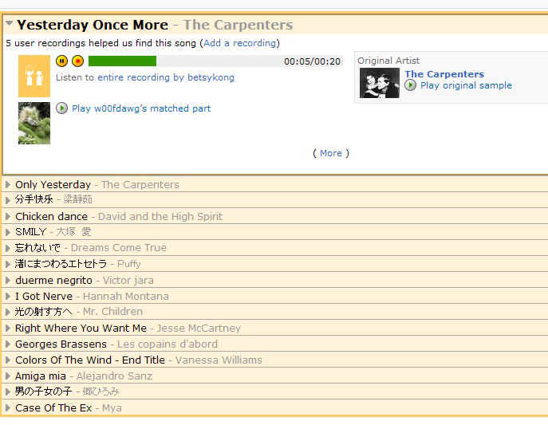Click the red stop button
Screen dimensions: 548x425
[77, 61]
